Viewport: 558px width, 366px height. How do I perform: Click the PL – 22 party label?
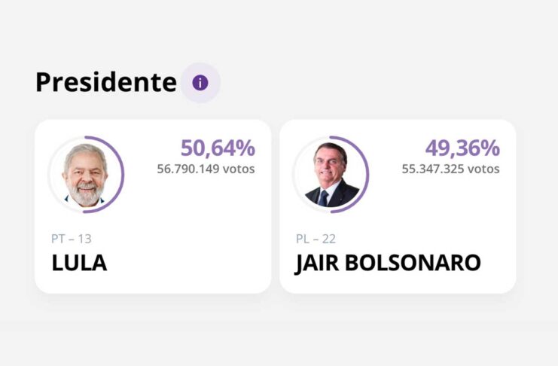pos(316,239)
